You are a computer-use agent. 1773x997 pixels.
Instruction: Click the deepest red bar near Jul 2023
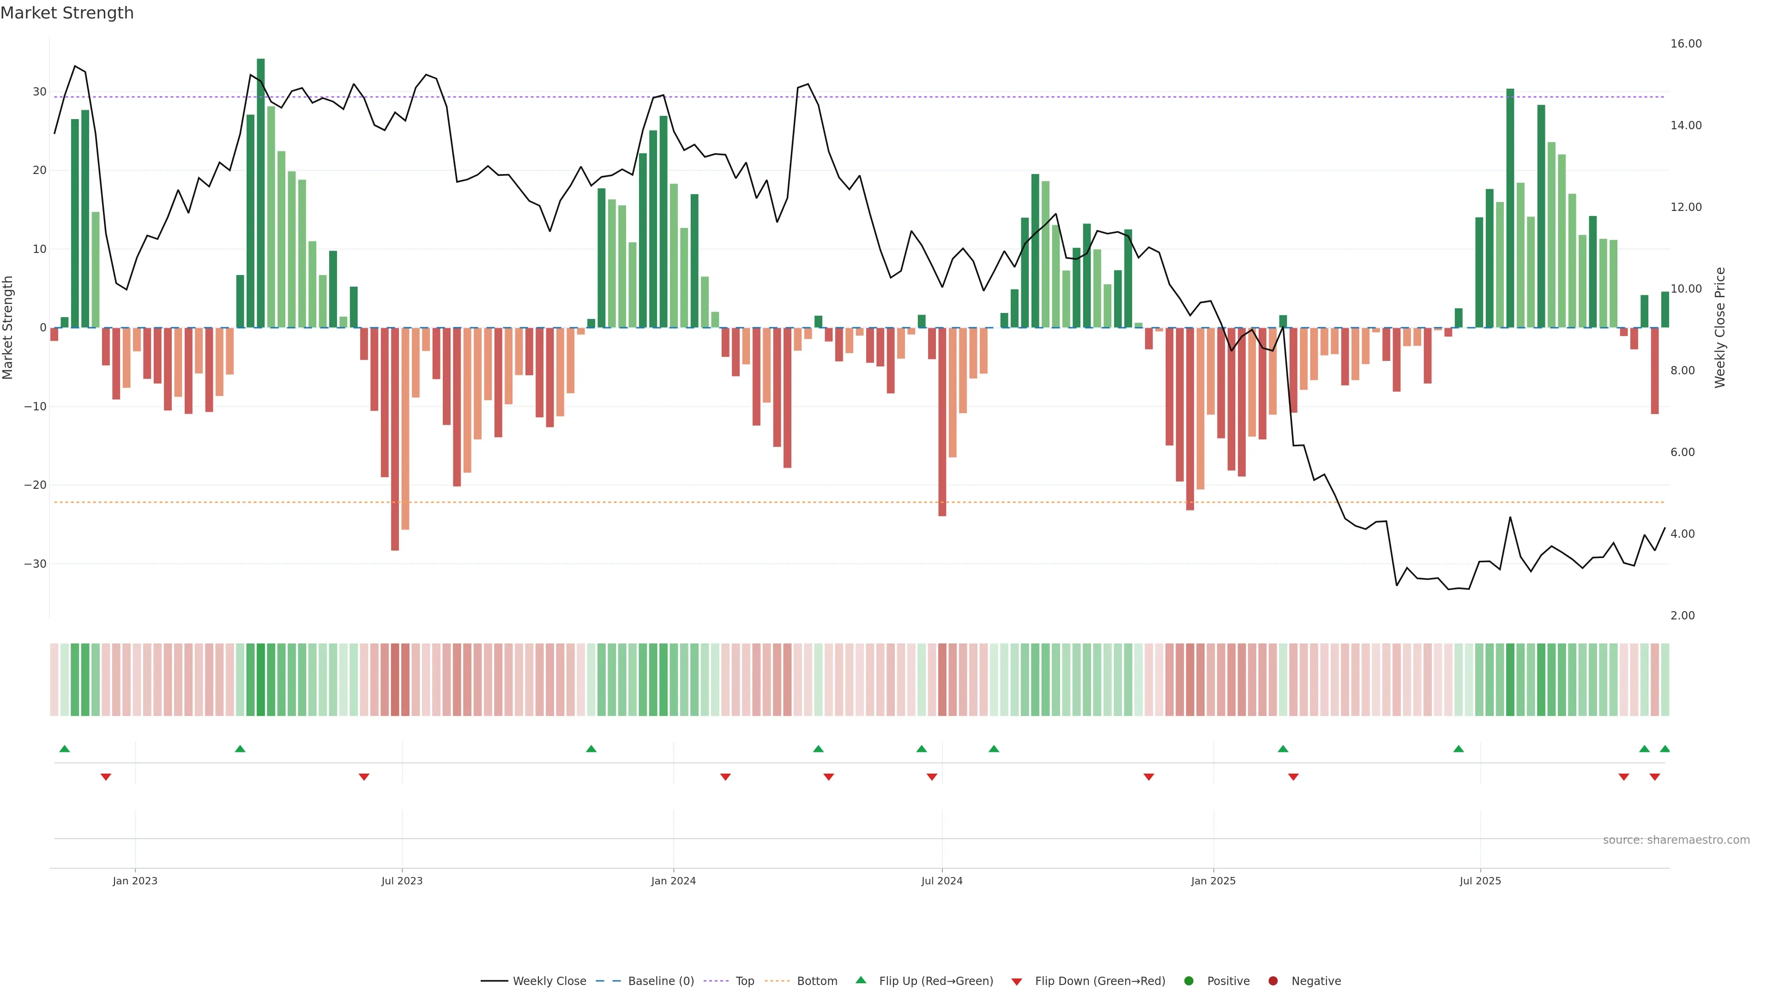pyautogui.click(x=395, y=440)
